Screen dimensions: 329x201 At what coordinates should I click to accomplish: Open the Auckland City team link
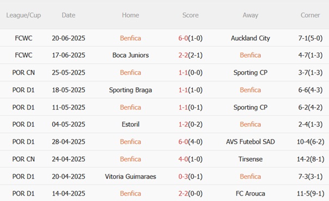point(251,38)
